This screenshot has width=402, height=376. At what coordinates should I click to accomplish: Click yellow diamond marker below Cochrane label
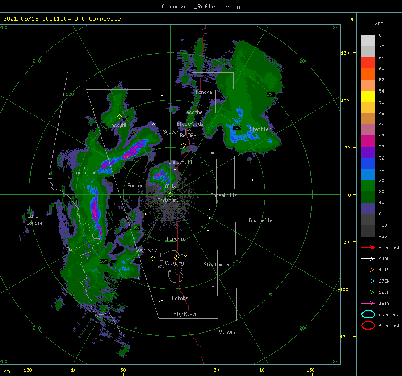tap(153, 258)
